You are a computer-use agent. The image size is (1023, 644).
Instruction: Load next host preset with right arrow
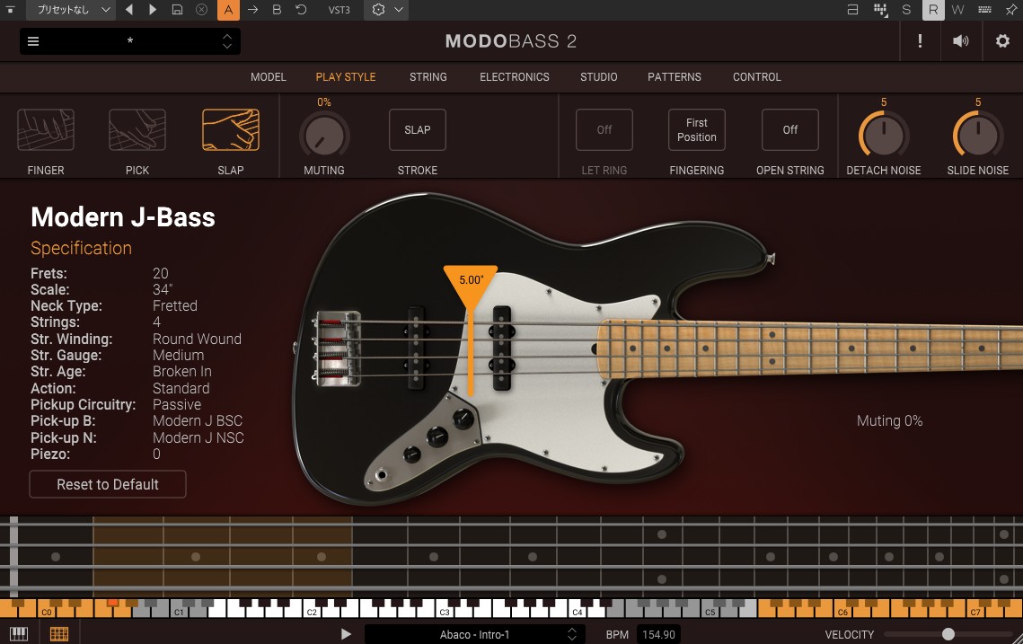pyautogui.click(x=153, y=10)
